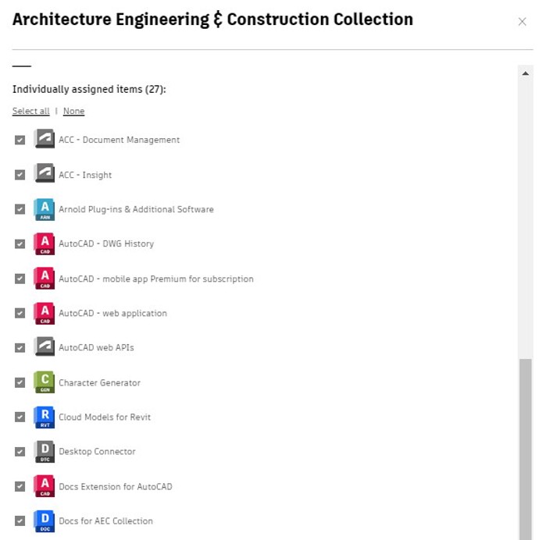Click the Select all link
Viewport: 539px width, 540px height.
31,112
